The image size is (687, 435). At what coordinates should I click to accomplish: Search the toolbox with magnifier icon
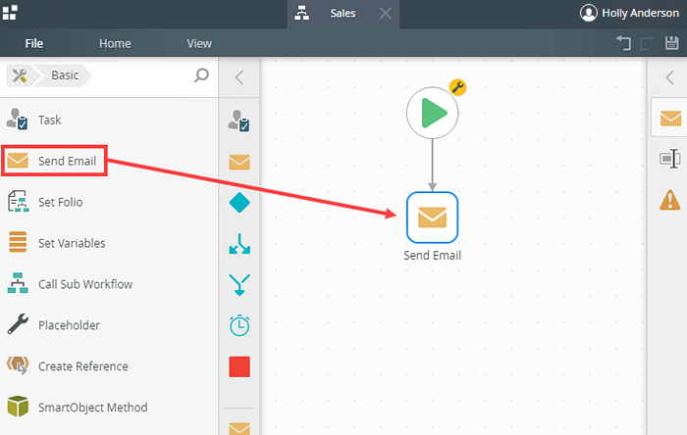click(x=201, y=75)
